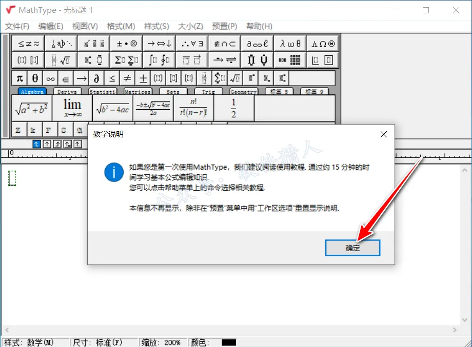Viewport: 472px width, 347px height.
Task: Open the operator symbols palette (±•⊗)
Action: (127, 44)
